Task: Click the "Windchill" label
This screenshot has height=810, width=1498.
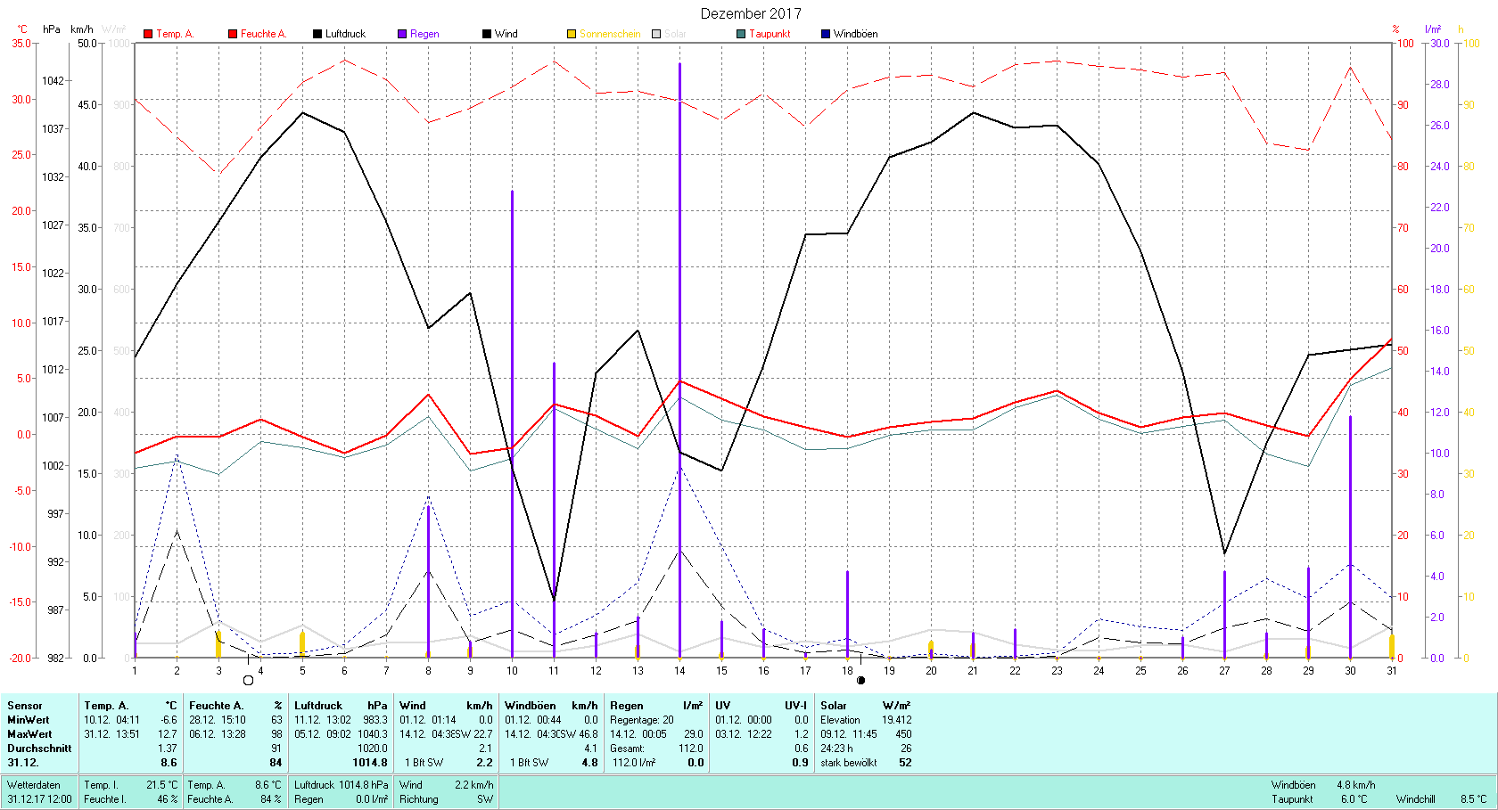Action: tap(1416, 799)
